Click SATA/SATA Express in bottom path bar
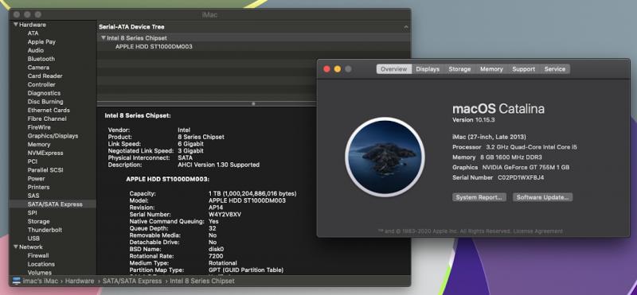This screenshot has height=295, width=637. pyautogui.click(x=132, y=281)
